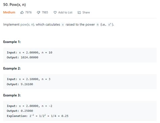Click the Example 1 input line
This screenshot has width=160, height=123.
click(x=29, y=52)
